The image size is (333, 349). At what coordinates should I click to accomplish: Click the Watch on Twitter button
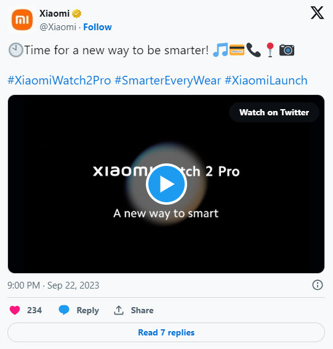(274, 112)
